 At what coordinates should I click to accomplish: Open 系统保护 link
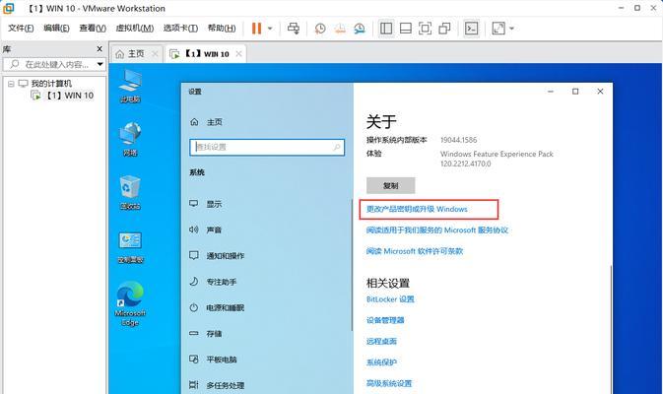coord(381,362)
